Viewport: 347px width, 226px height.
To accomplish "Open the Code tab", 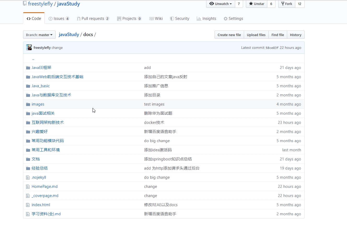I will (x=34, y=19).
